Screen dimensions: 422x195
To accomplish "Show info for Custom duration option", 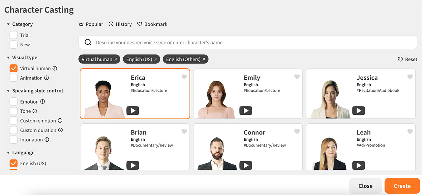I will tap(60, 130).
